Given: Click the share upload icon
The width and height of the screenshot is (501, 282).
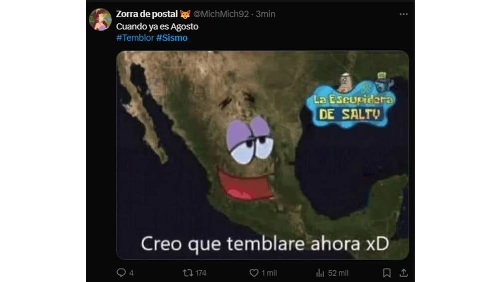Looking at the screenshot, I should pyautogui.click(x=404, y=273).
